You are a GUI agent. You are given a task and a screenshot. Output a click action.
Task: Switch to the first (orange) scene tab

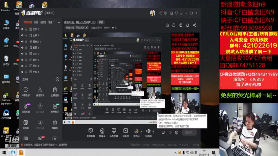click(x=28, y=22)
